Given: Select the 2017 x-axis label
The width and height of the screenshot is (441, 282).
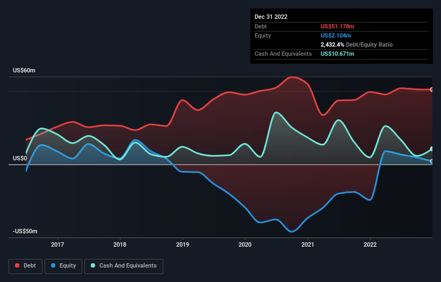Looking at the screenshot, I should (x=57, y=244).
